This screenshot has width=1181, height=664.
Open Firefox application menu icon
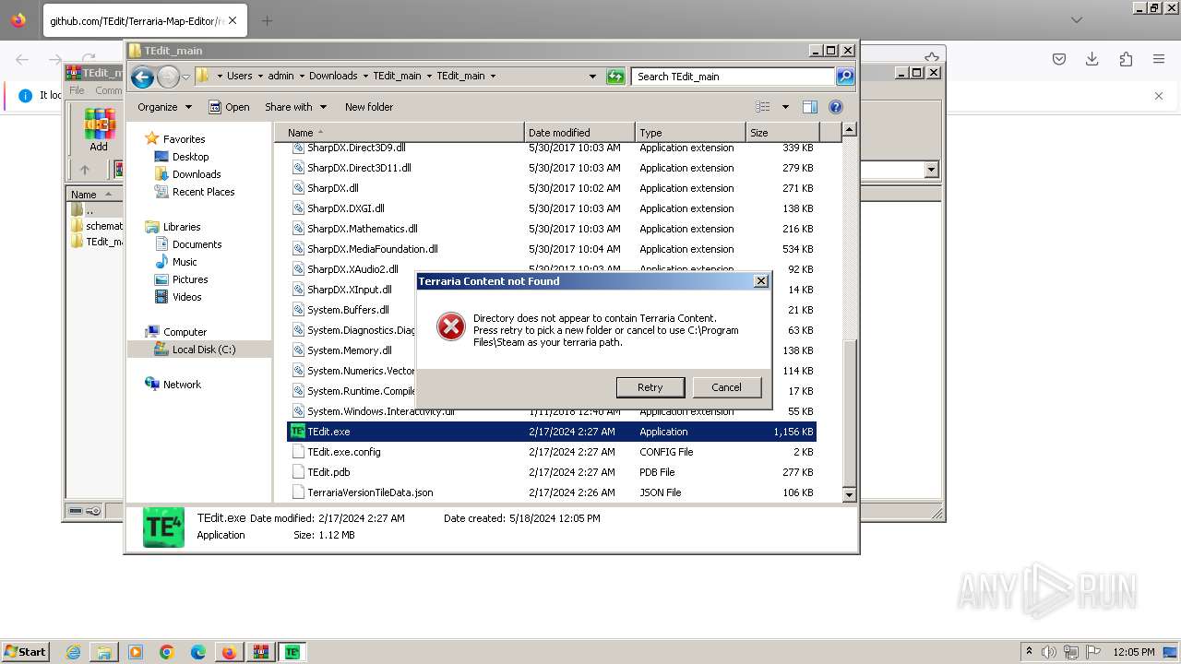(x=1159, y=59)
